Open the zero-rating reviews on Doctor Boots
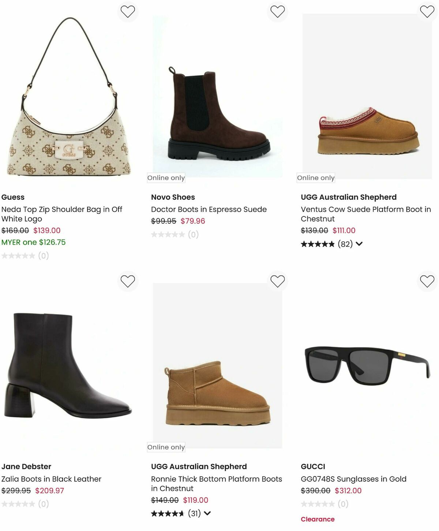439x531 pixels. (175, 234)
